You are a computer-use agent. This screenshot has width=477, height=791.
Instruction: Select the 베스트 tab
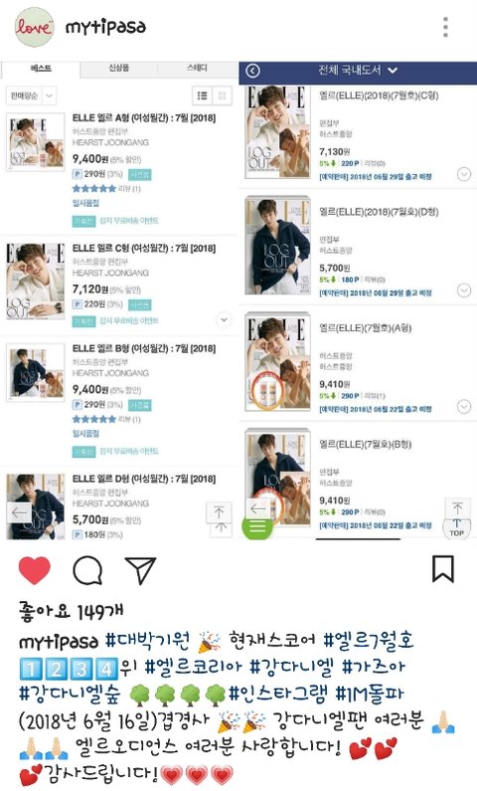pyautogui.click(x=41, y=69)
